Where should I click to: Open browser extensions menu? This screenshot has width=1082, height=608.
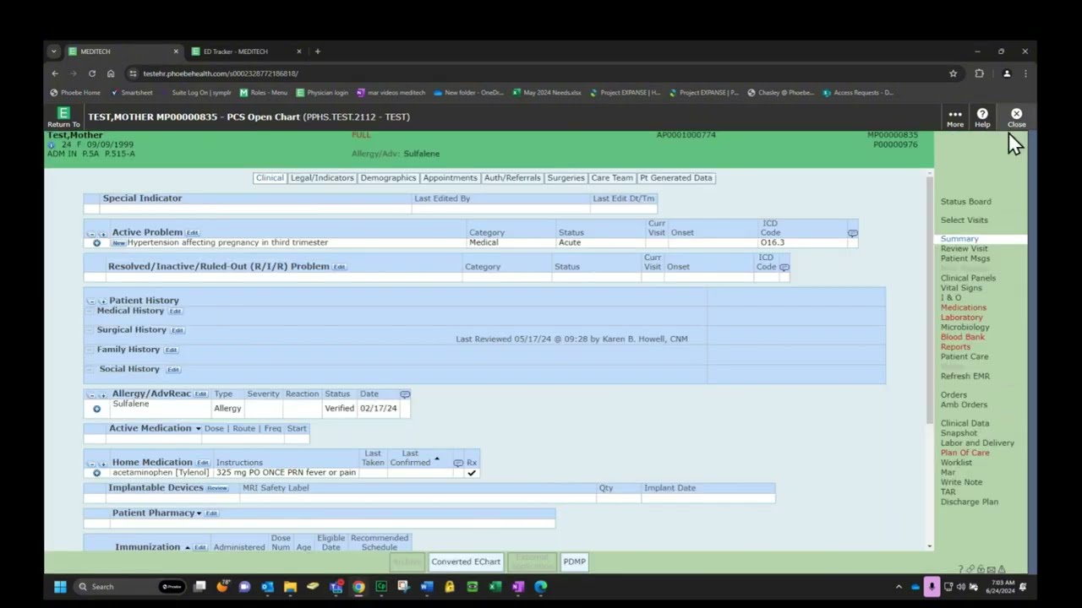tap(979, 73)
